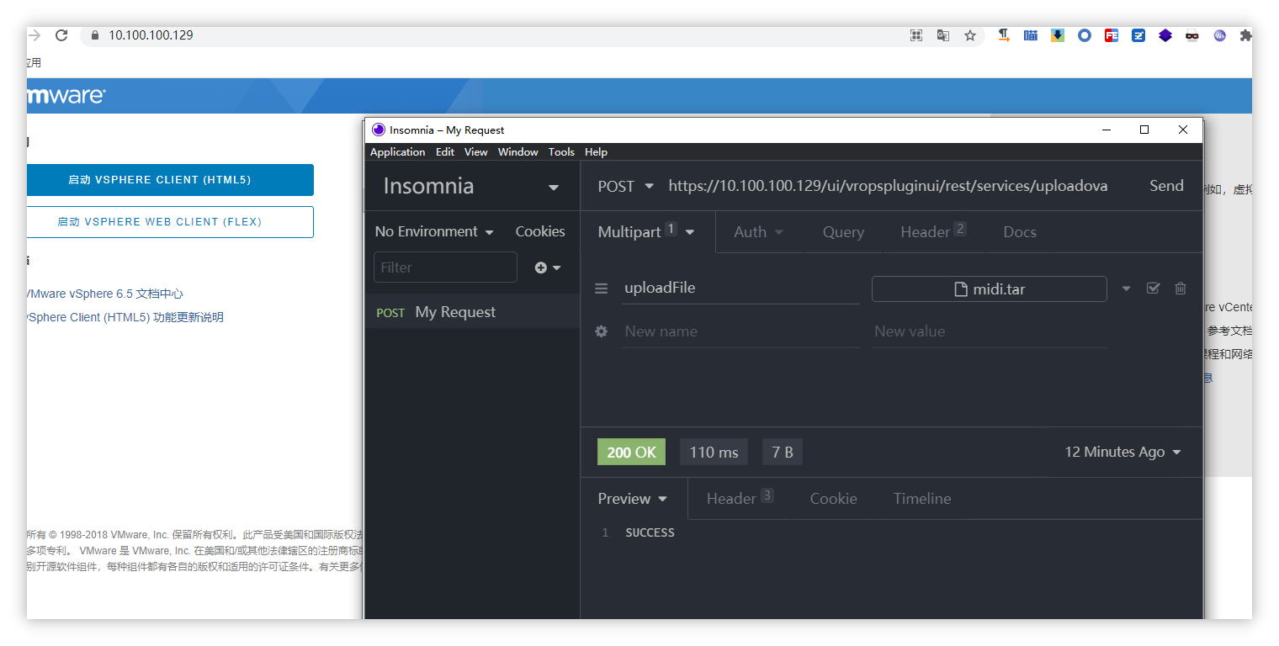Open the Cookies manager
Viewport: 1279px width, 646px height.
pos(540,231)
